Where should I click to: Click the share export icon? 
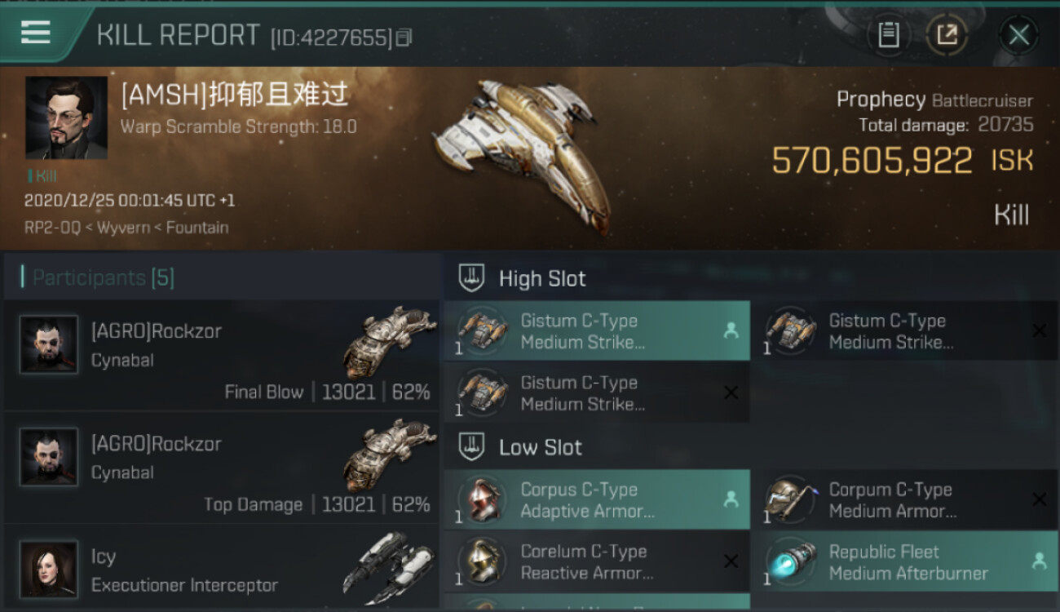(947, 35)
